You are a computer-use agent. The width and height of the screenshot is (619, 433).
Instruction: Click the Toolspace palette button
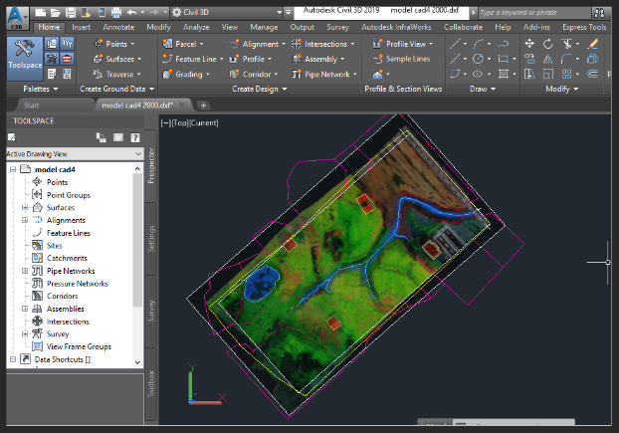coord(23,59)
